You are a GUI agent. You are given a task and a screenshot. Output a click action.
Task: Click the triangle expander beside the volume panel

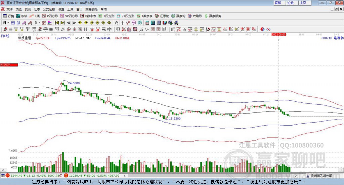pos(3,170)
